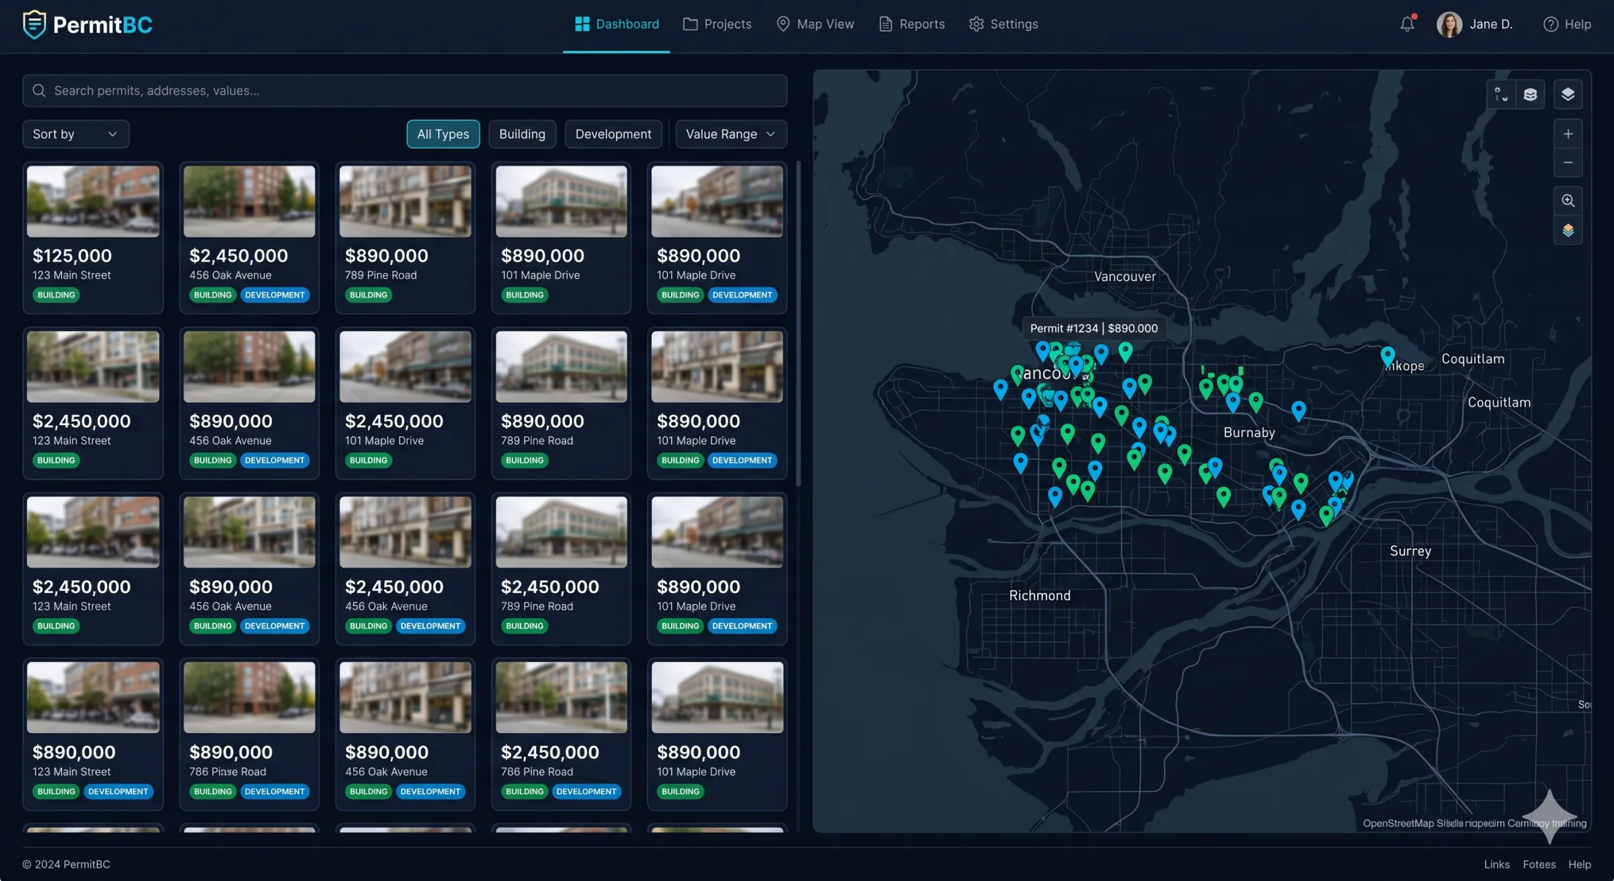Expand the Value Range dropdown
1614x881 pixels.
[x=731, y=134]
